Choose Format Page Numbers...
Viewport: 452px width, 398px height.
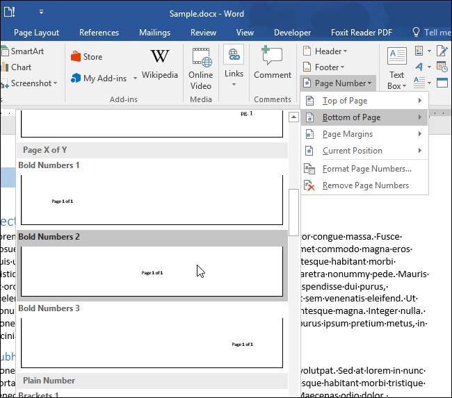(x=364, y=169)
